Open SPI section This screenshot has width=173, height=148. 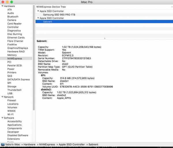pyautogui.click(x=9, y=83)
